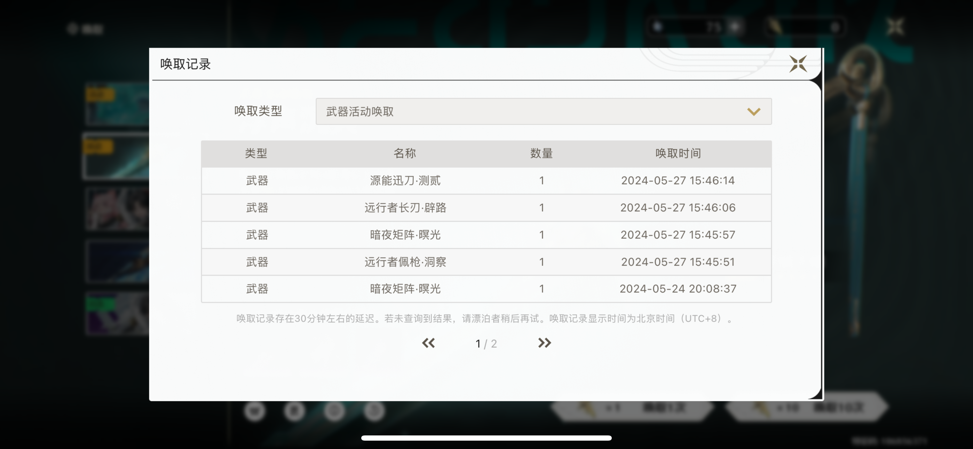Click the 唤取时间 column header

[x=678, y=153]
